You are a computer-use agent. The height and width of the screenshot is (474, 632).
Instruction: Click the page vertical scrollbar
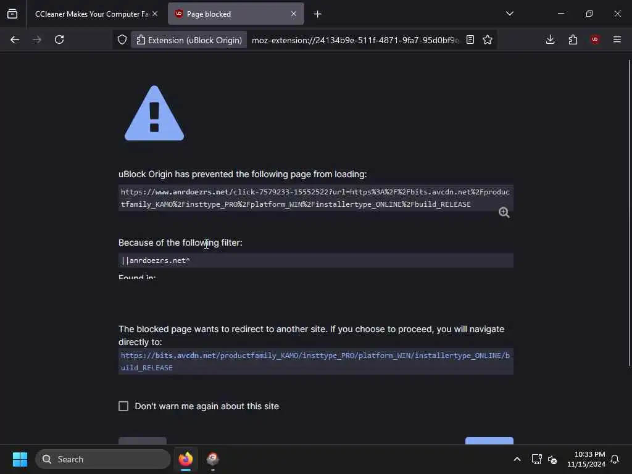[629, 212]
